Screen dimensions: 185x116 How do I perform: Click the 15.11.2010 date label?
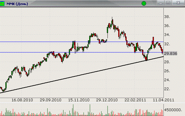pyautogui.click(x=79, y=100)
